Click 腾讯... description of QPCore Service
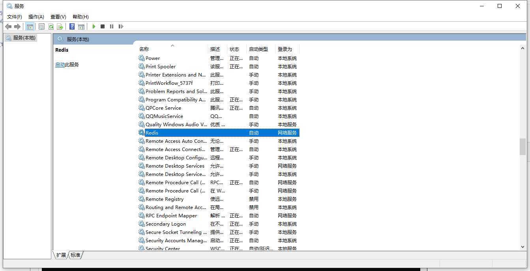The height and width of the screenshot is (271, 530). point(217,108)
